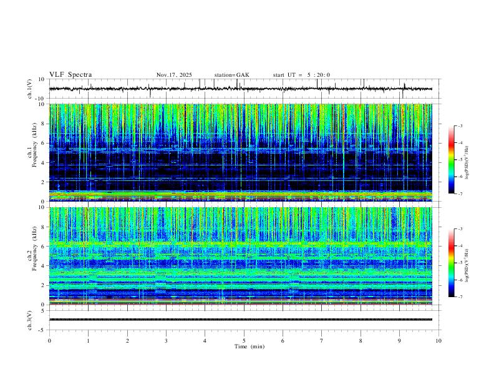Click inside the ch.1 spectrogram panel
The height and width of the screenshot is (382, 494).
tap(241, 152)
